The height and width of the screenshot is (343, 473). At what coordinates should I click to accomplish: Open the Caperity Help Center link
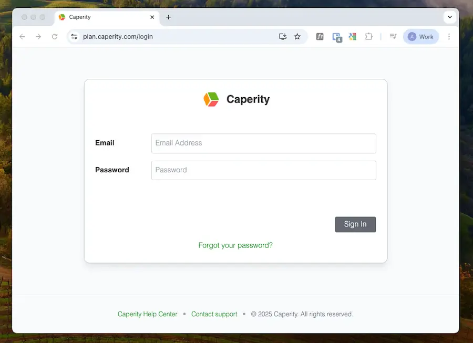click(x=148, y=314)
